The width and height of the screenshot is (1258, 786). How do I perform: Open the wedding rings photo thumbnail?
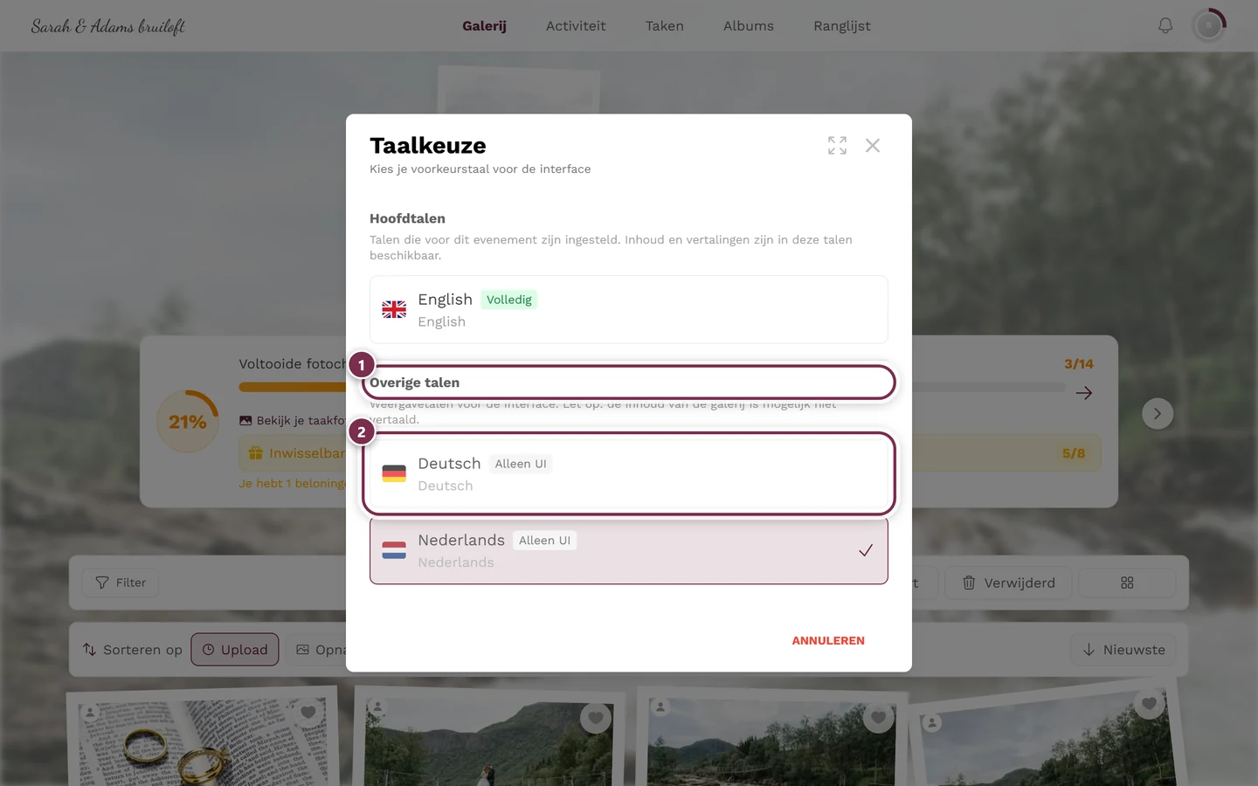click(203, 738)
